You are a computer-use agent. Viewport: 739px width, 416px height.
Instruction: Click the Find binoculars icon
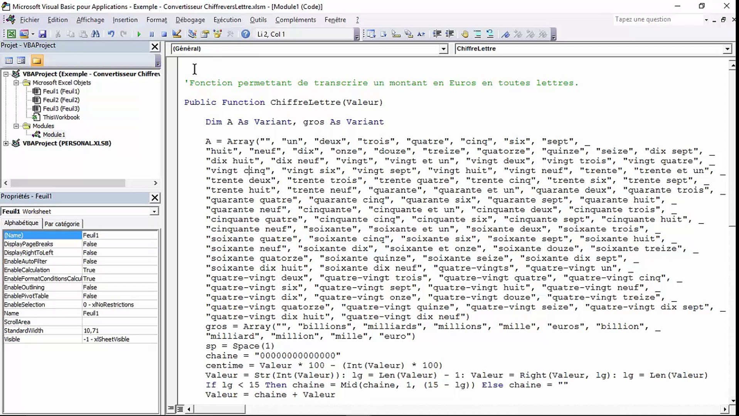[95, 34]
